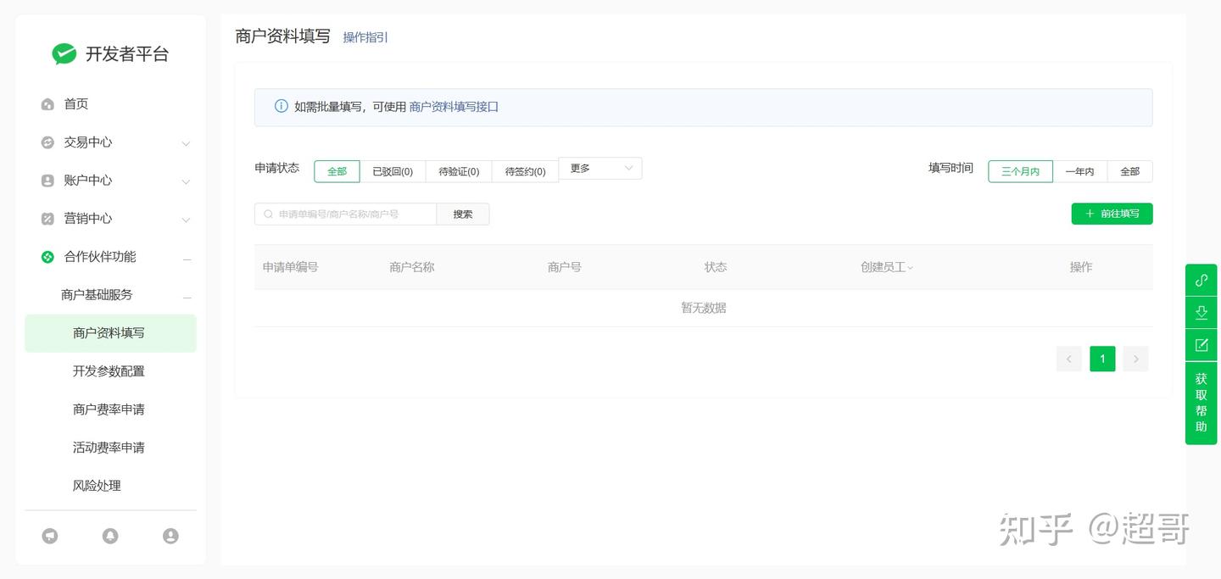Open 创建员工 column filter arrow
Viewport: 1221px width, 579px height.
[911, 268]
